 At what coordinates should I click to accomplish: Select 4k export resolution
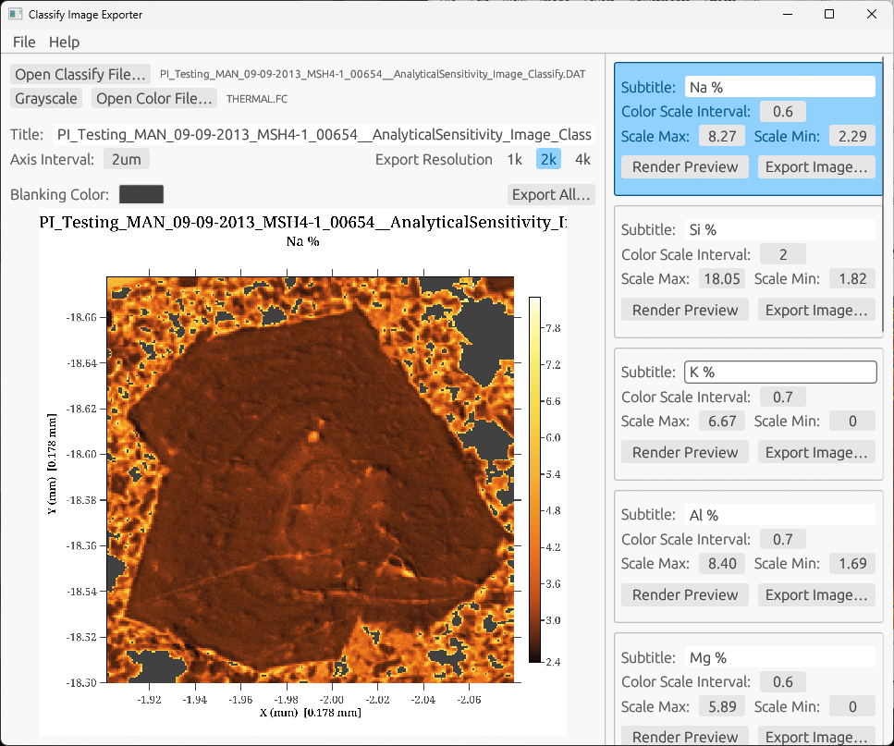[582, 159]
